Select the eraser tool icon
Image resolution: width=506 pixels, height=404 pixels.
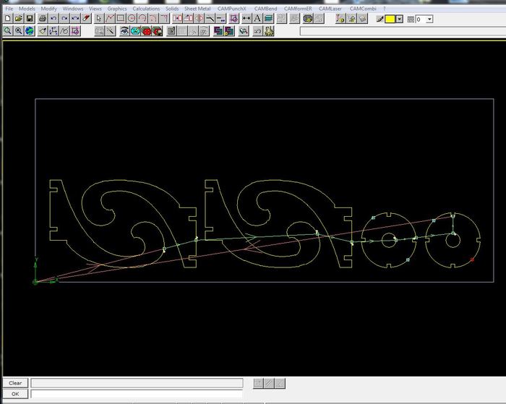pyautogui.click(x=87, y=19)
